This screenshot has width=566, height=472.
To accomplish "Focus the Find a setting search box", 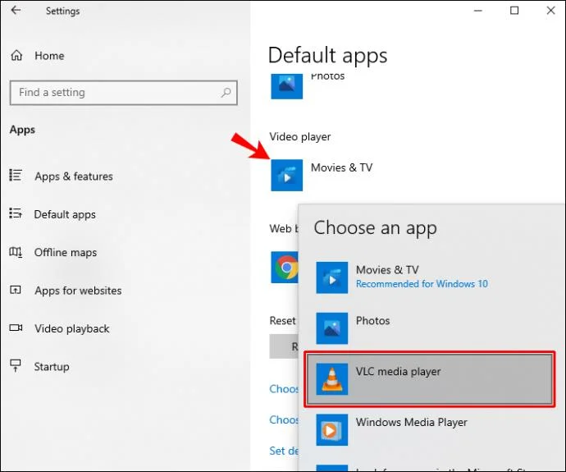I will (123, 93).
